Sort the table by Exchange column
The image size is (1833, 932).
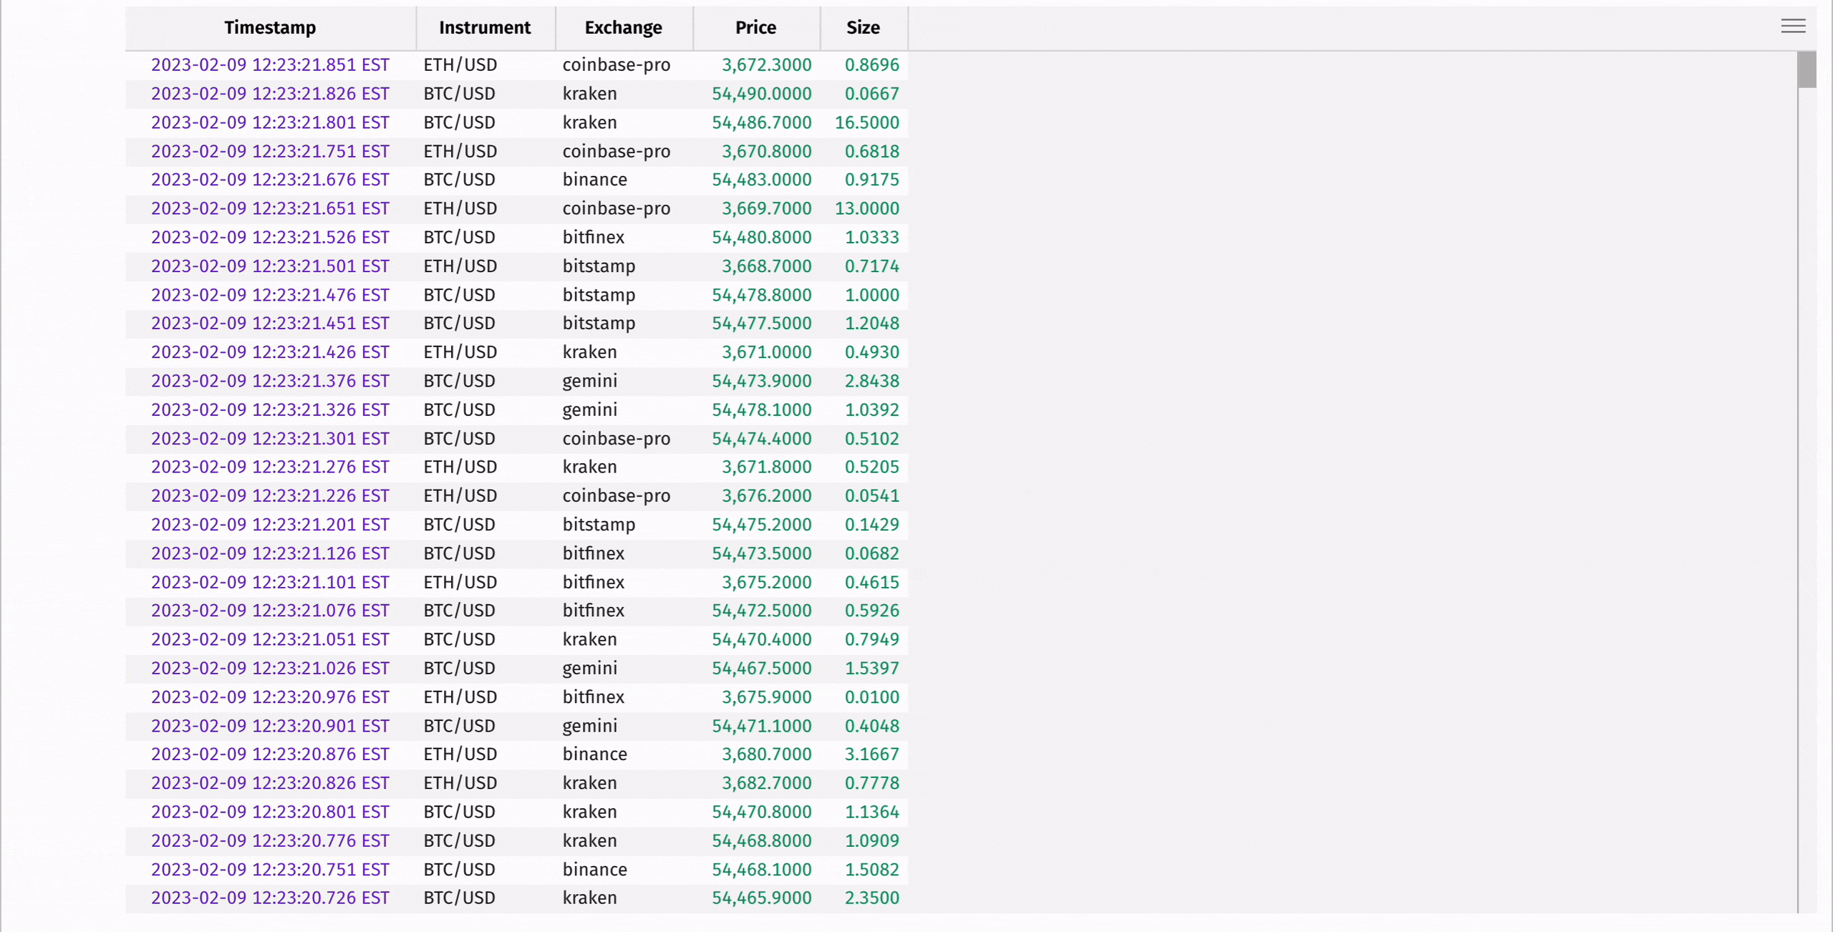pos(623,28)
